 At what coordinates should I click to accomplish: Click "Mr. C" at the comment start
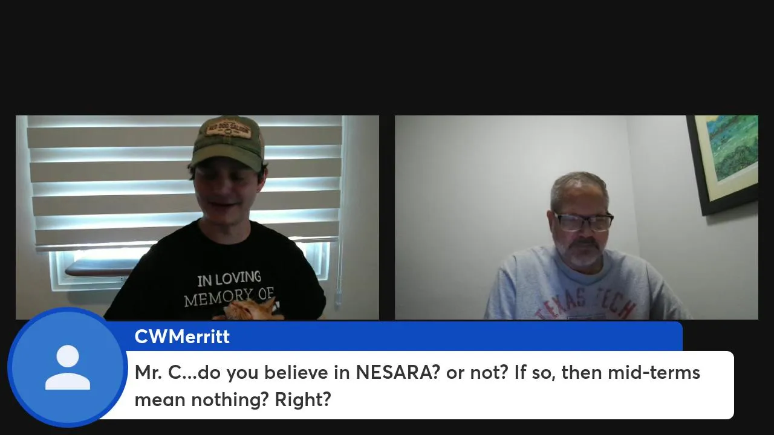point(158,372)
